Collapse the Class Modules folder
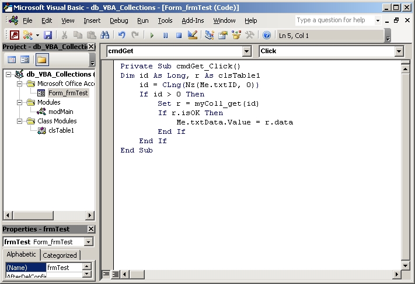 coord(20,122)
